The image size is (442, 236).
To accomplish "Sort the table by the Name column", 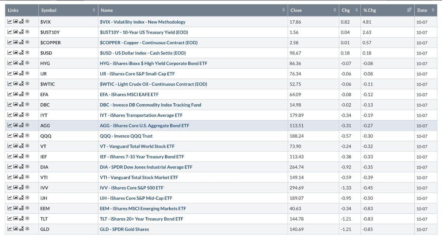I will coord(193,10).
